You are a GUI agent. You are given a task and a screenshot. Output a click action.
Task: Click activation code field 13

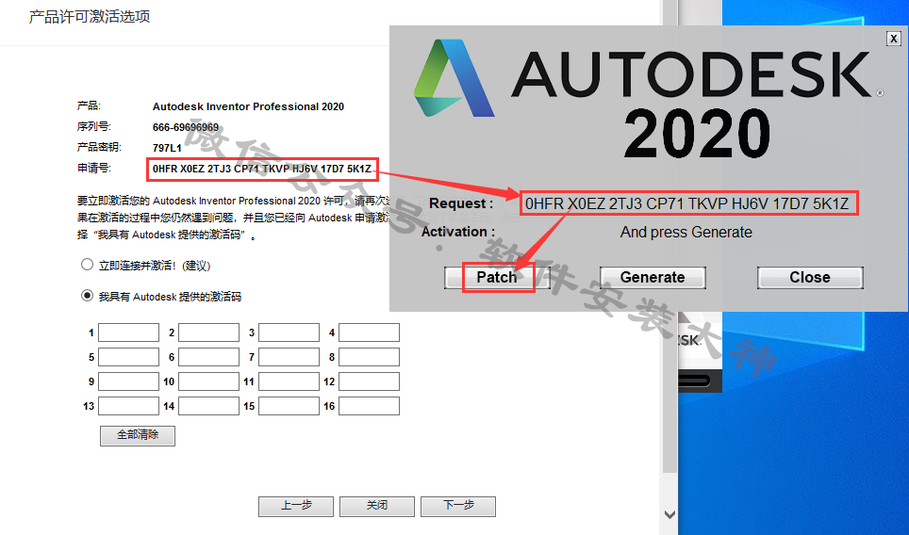coord(128,406)
